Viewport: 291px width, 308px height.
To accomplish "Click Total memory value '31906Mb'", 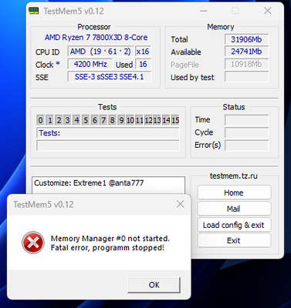I will pyautogui.click(x=246, y=39).
